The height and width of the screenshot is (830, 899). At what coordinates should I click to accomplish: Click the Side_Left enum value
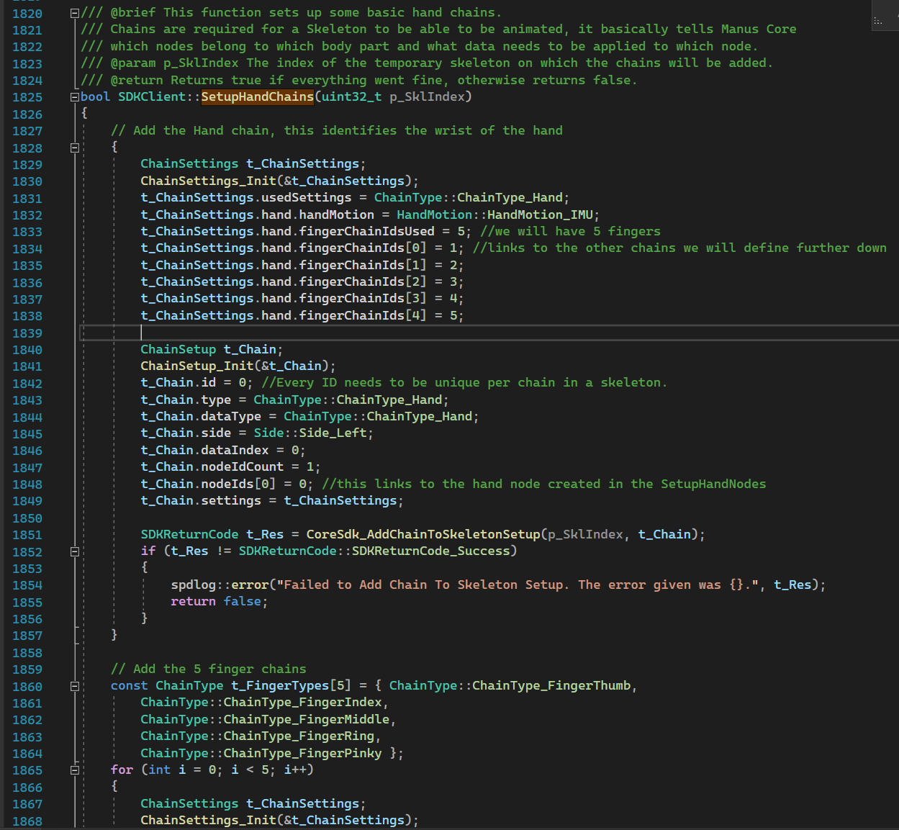click(x=333, y=433)
